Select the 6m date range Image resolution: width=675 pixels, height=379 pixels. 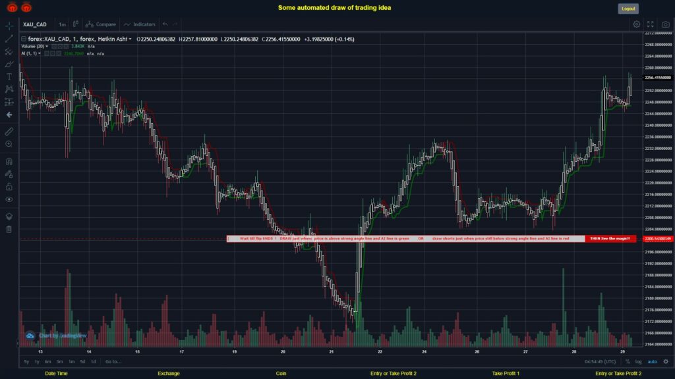47,361
